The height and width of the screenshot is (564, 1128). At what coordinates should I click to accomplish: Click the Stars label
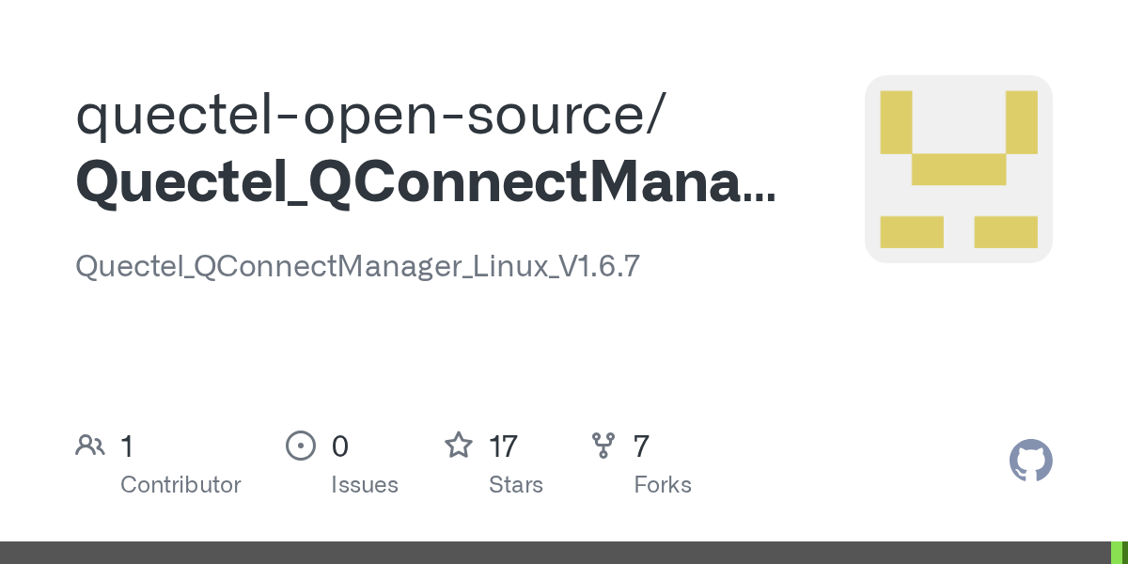515,485
